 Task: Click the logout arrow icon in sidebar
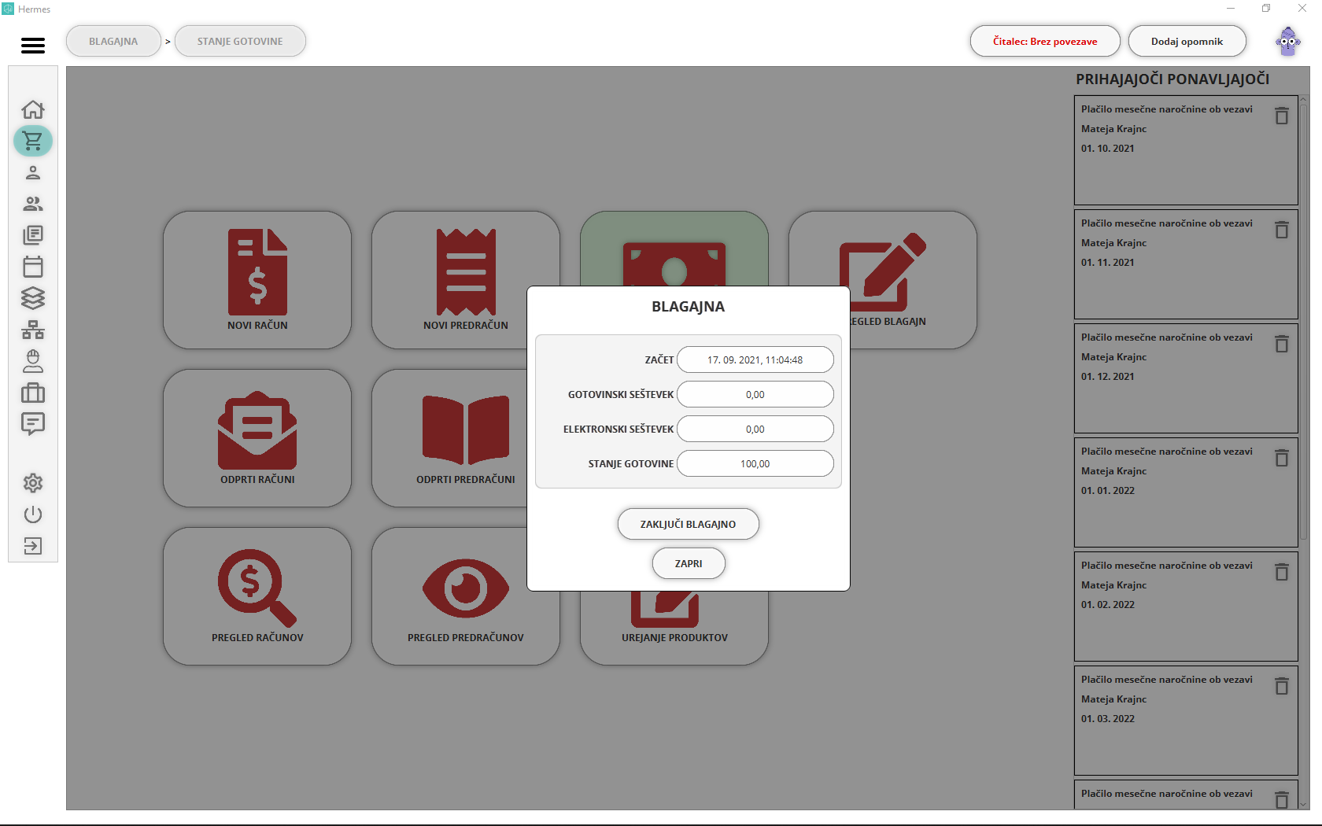click(33, 546)
